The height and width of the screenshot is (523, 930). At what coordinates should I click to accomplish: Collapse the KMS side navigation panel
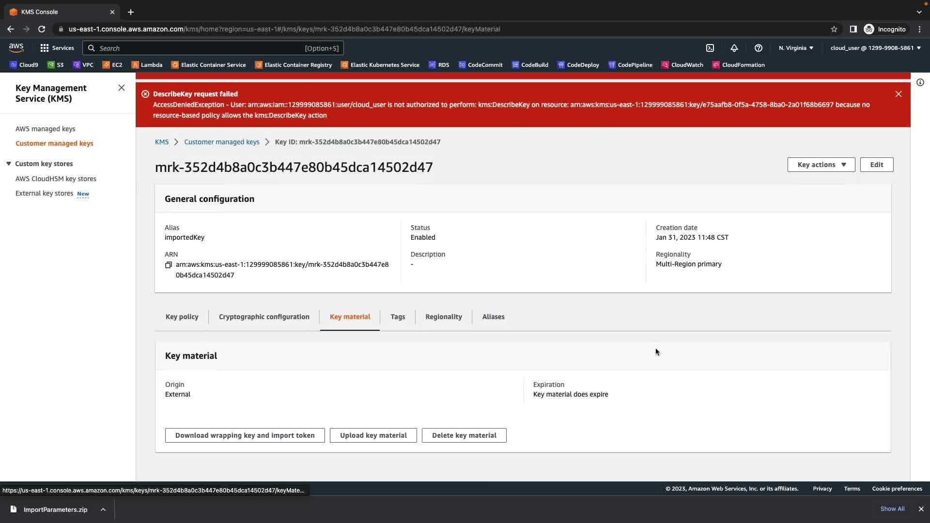[x=121, y=88]
